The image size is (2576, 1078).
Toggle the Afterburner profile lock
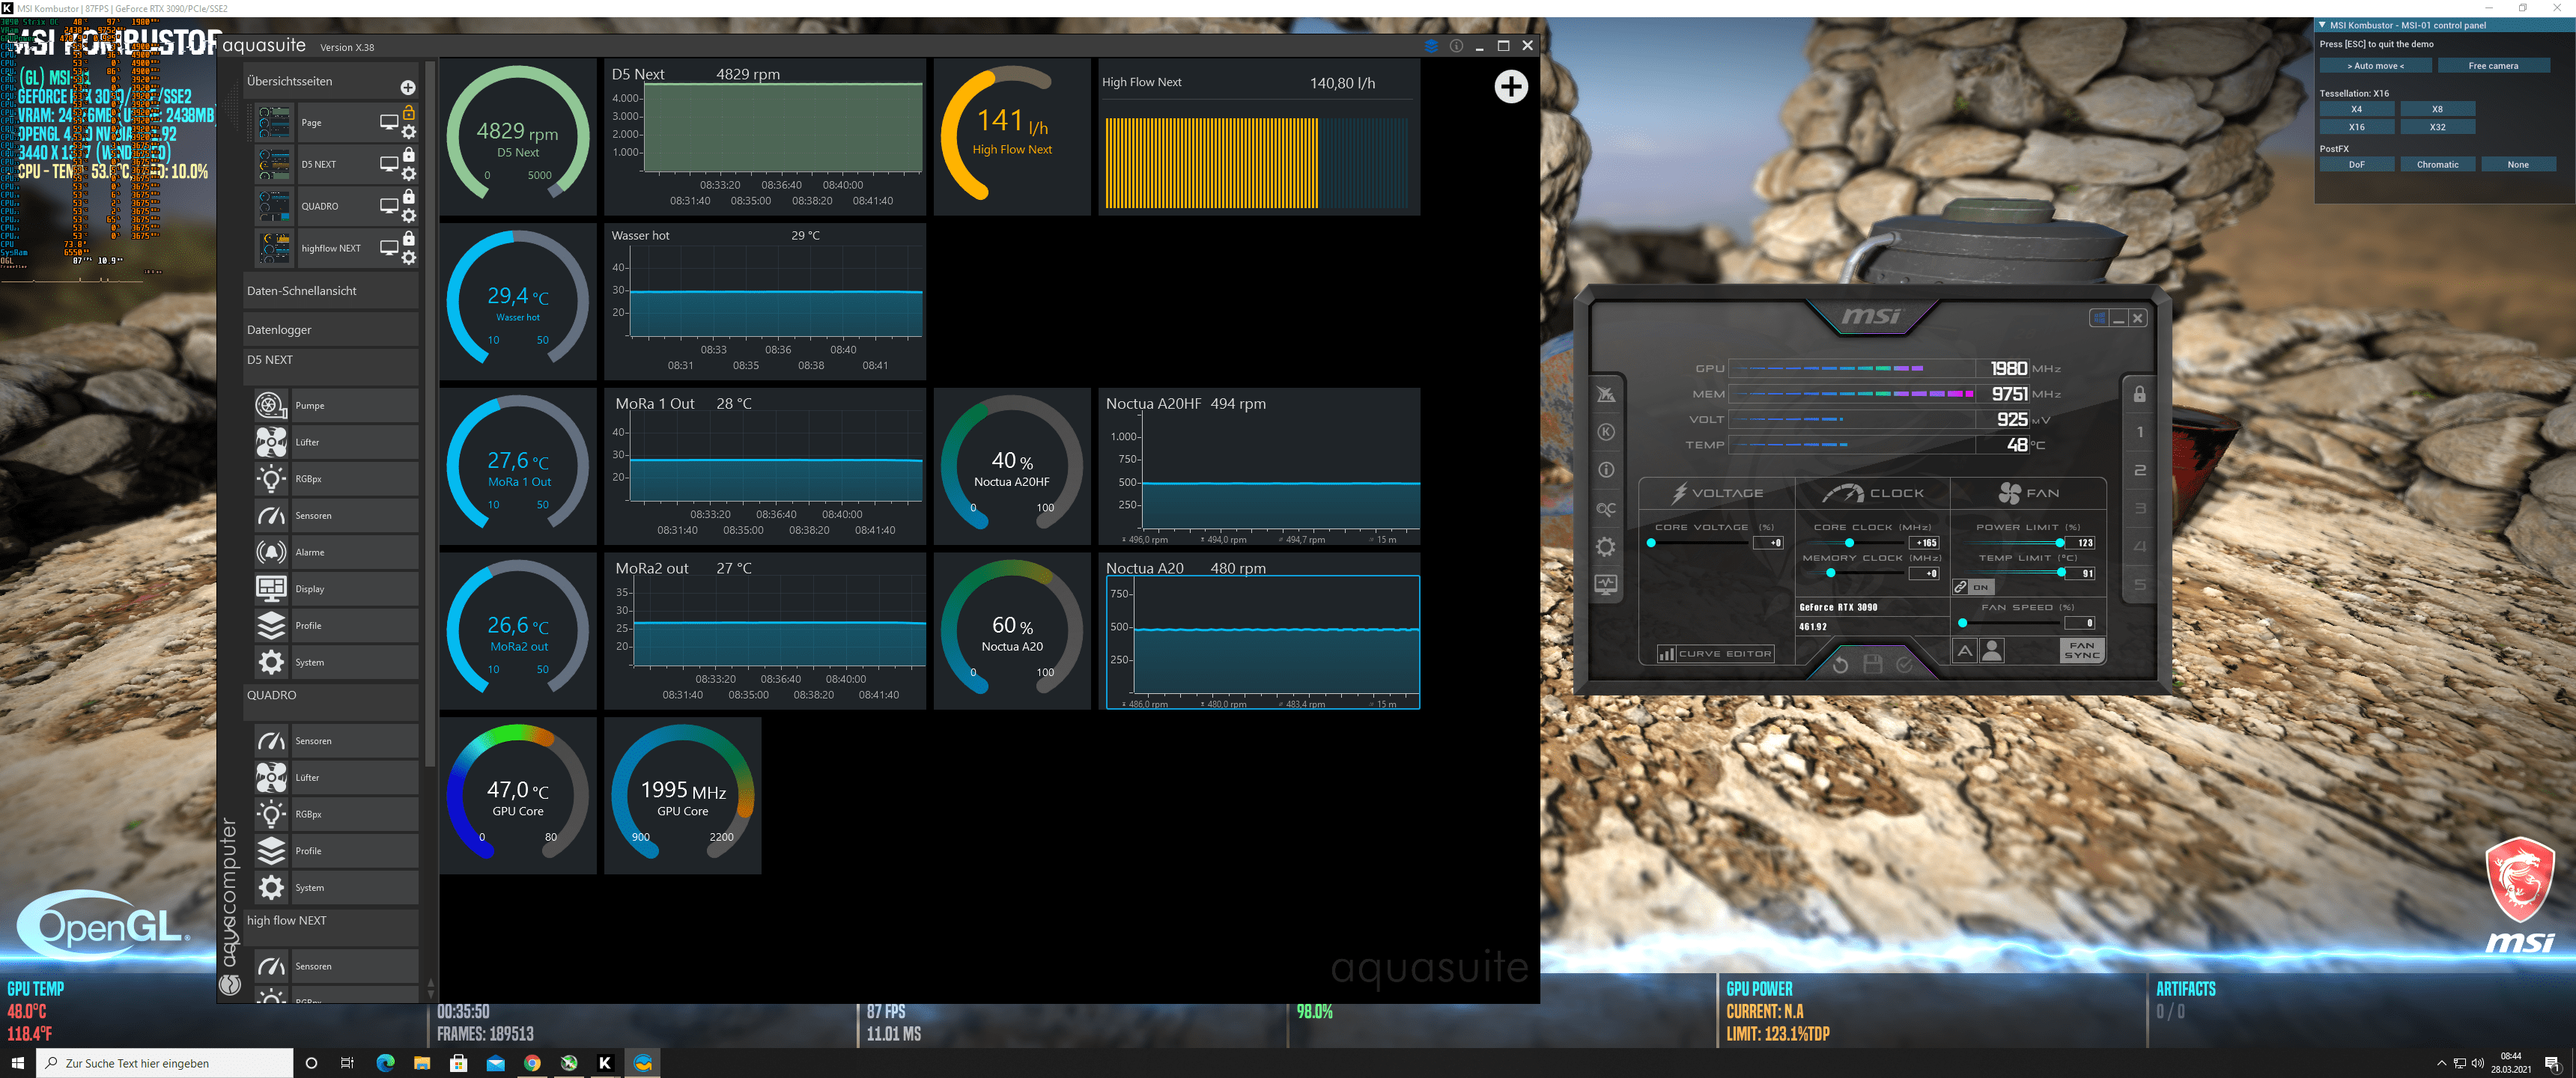click(x=2140, y=394)
